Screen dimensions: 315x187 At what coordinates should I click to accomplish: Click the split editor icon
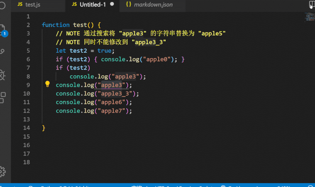coord(312,4)
